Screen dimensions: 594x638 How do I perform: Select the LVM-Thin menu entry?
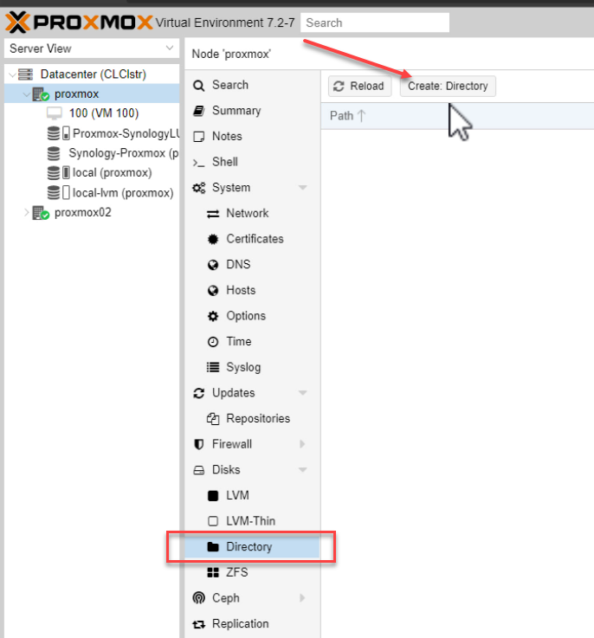pyautogui.click(x=253, y=521)
